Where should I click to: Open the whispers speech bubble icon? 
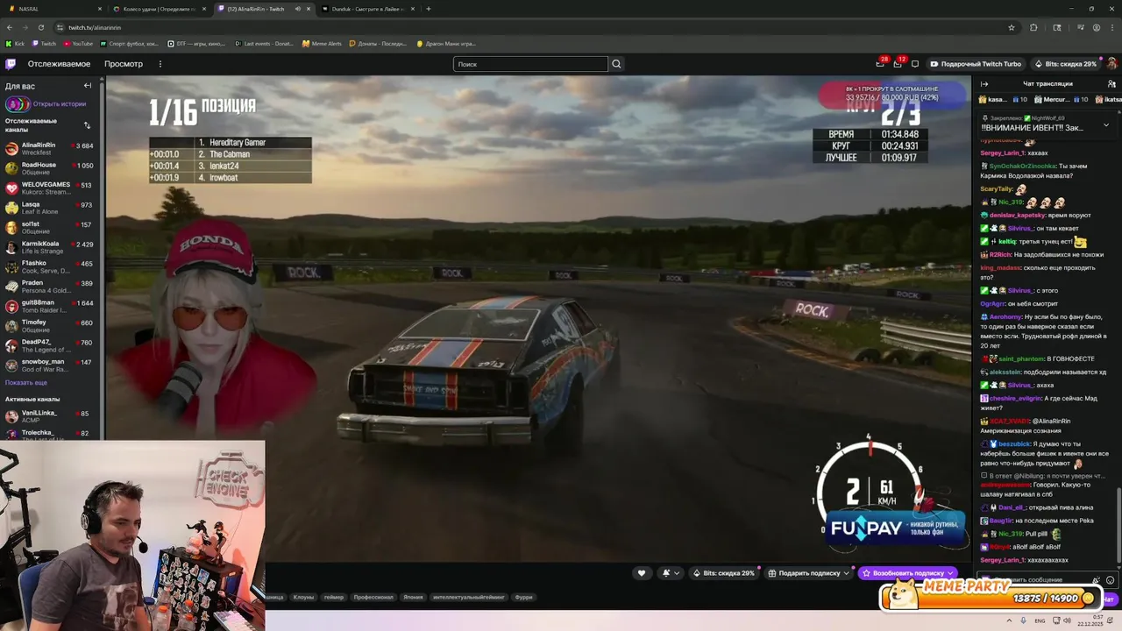point(915,64)
